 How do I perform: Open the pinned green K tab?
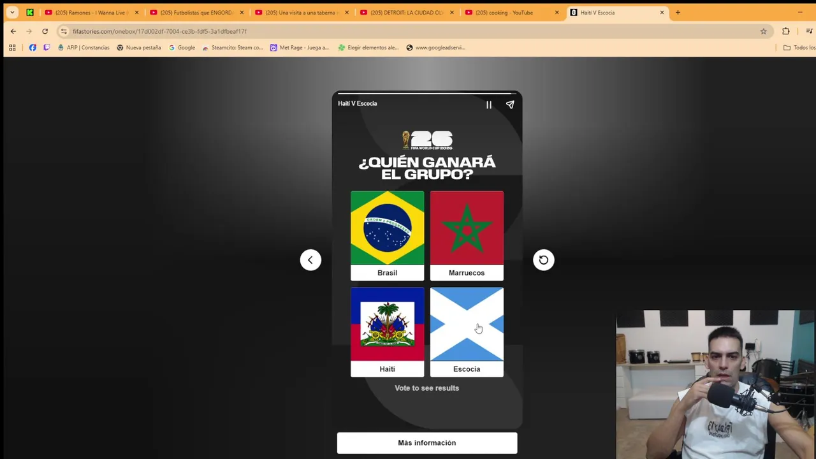click(x=29, y=13)
